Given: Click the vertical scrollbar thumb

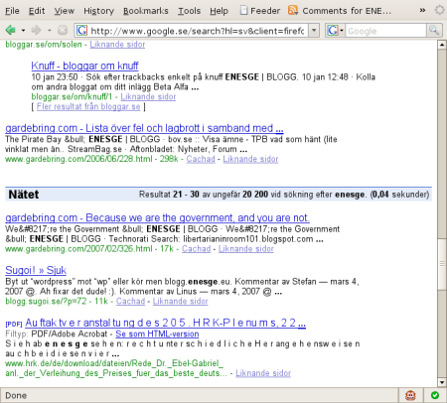Looking at the screenshot, I should (442, 264).
